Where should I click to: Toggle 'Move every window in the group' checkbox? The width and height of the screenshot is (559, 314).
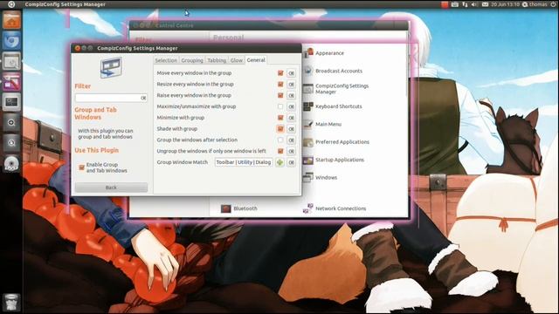[x=280, y=73]
